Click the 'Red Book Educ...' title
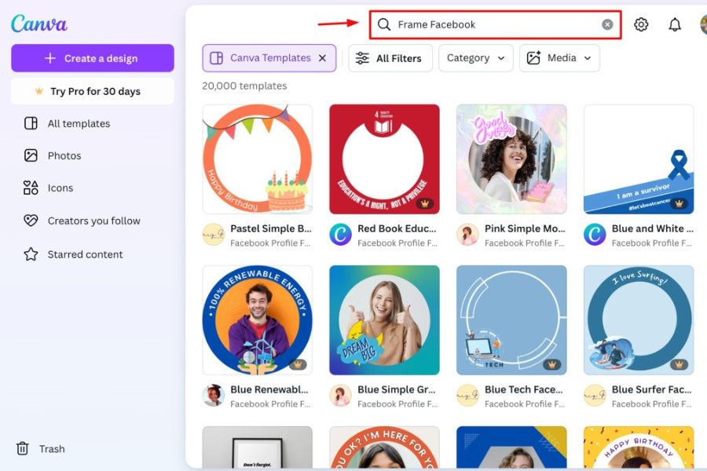 pyautogui.click(x=397, y=228)
